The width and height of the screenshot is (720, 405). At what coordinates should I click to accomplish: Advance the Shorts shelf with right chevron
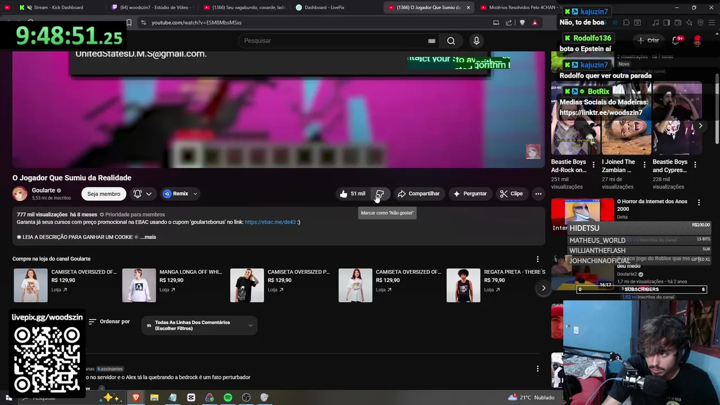[700, 126]
